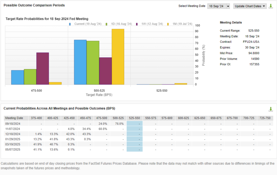Click the Meeting Details heading
The height and width of the screenshot is (175, 277).
[231, 22]
